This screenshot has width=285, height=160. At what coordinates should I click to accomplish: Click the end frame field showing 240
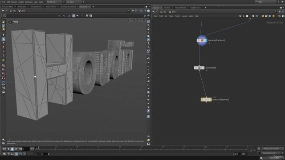coord(236,154)
